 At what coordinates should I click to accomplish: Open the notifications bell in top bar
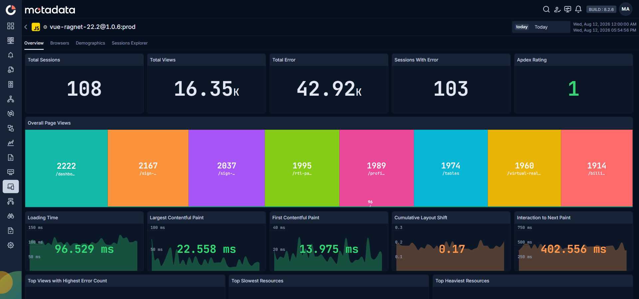point(578,9)
